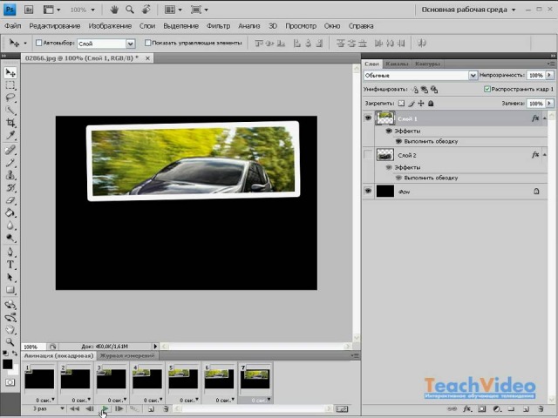Open the loop count dropdown showing 3 раз
This screenshot has height=418, width=558.
44,408
